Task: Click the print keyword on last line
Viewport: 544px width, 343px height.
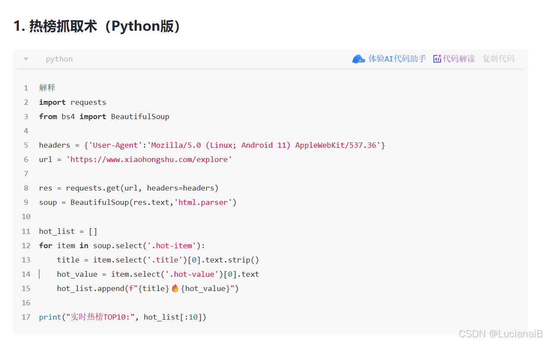Action: pos(50,317)
